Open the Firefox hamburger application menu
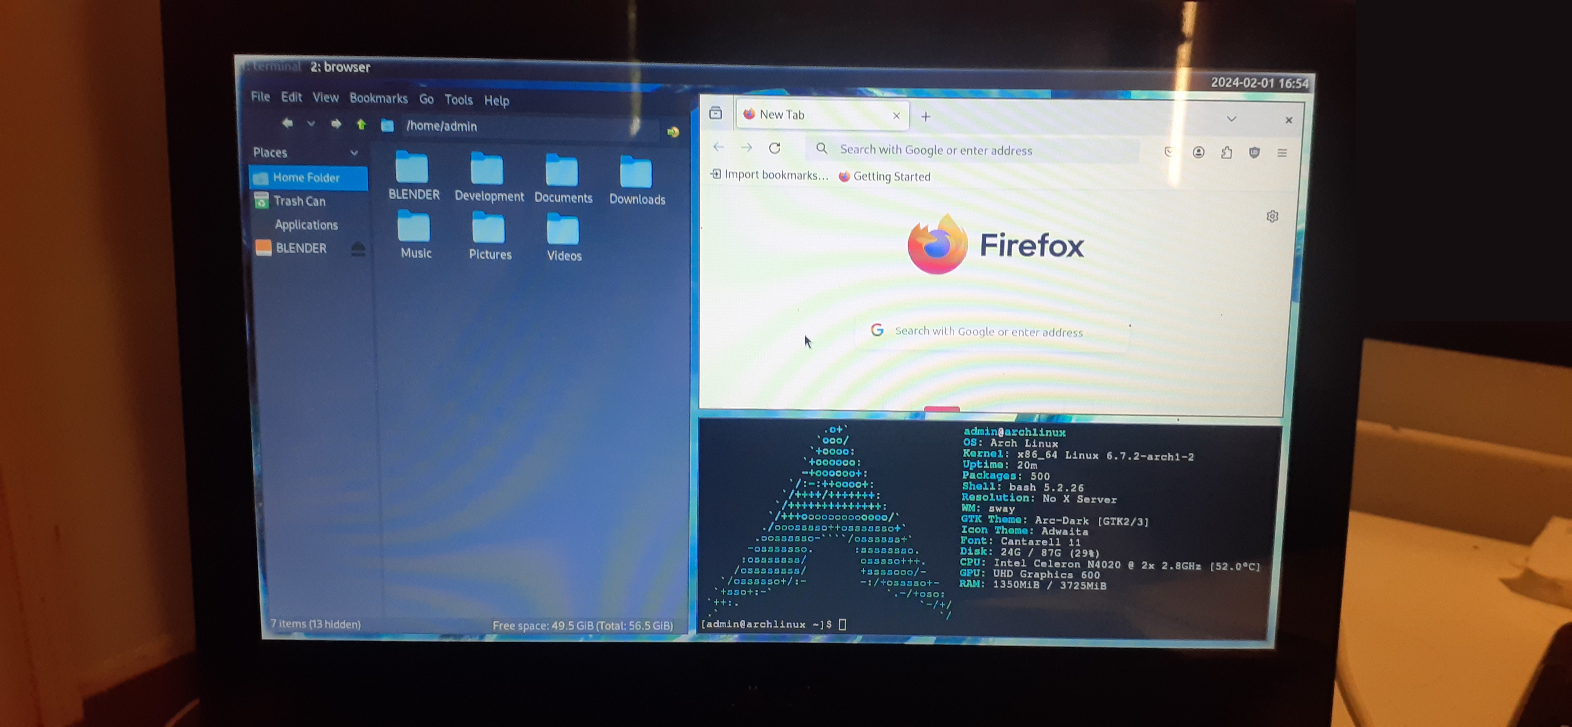Screen dimensions: 1572x727 pyautogui.click(x=1281, y=153)
